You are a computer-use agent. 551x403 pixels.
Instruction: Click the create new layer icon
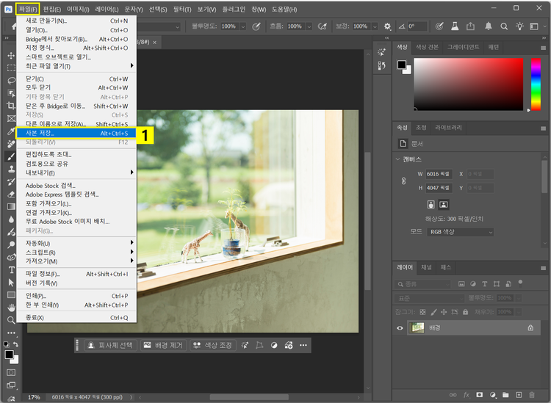pyautogui.click(x=519, y=395)
